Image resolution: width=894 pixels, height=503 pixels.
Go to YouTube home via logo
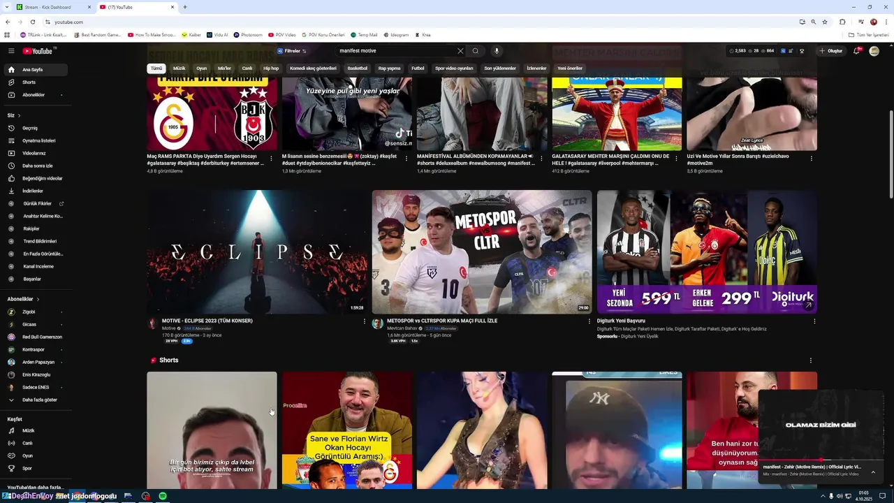point(38,51)
